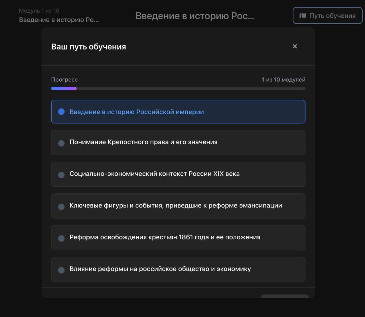
Task: Open module Реформа освобождения крестьян 1861 года
Action: (x=178, y=238)
